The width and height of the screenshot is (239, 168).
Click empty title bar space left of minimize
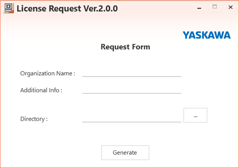[x=157, y=8]
